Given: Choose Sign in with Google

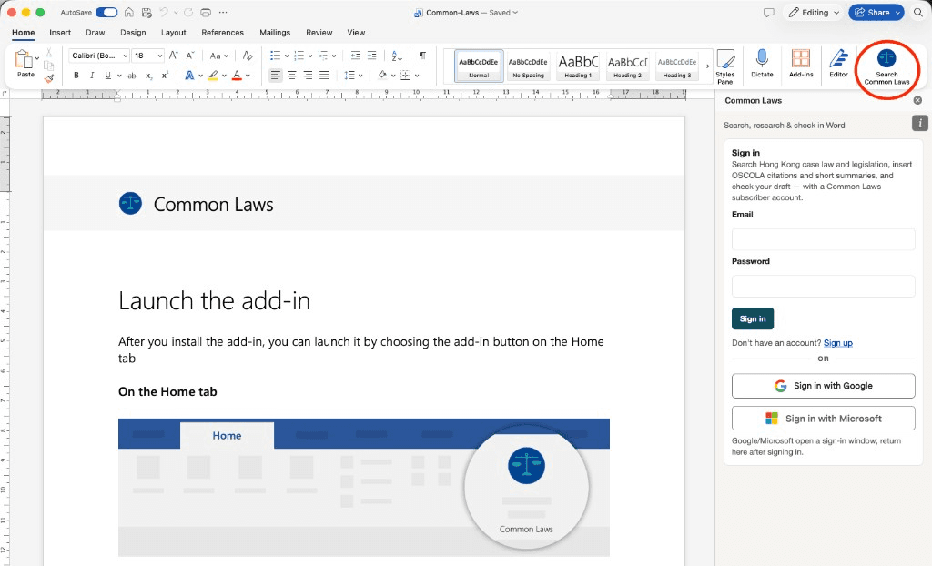Looking at the screenshot, I should click(823, 386).
